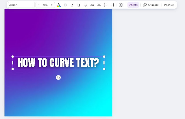
Task: Open the text color picker
Action: click(59, 5)
